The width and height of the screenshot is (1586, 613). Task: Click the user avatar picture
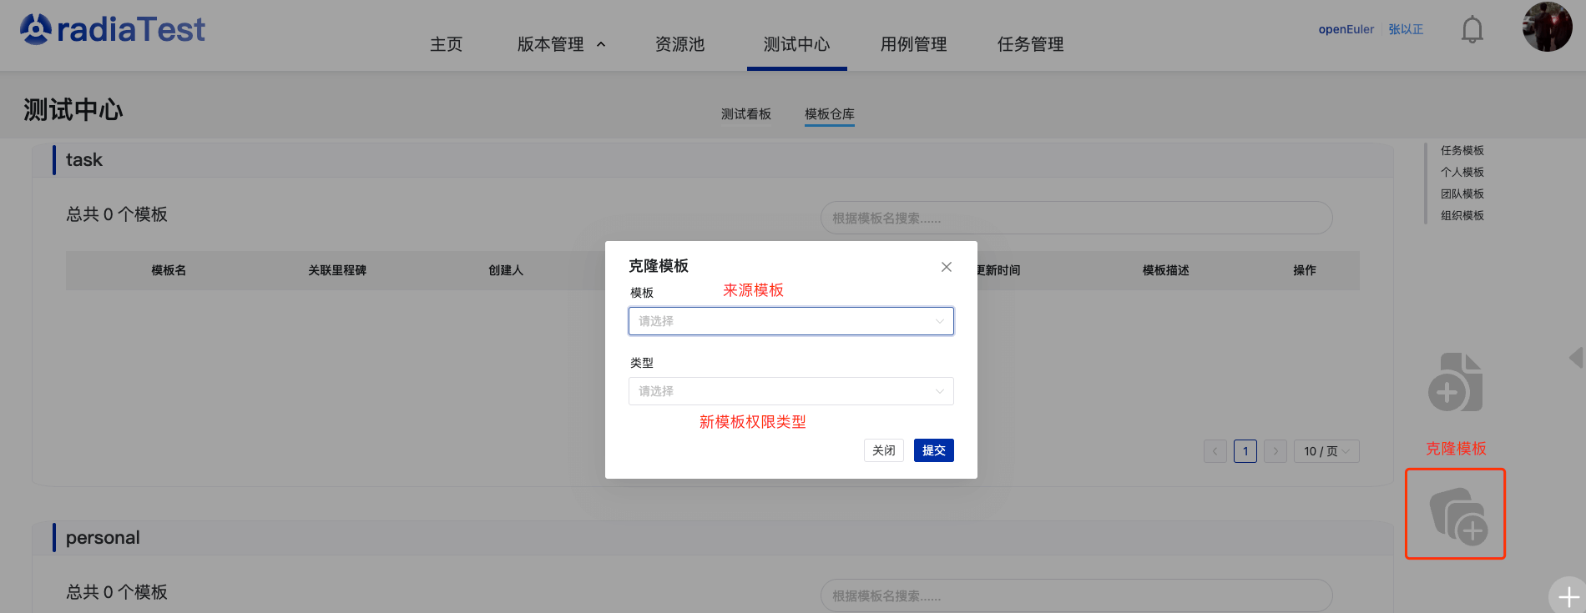(x=1547, y=28)
